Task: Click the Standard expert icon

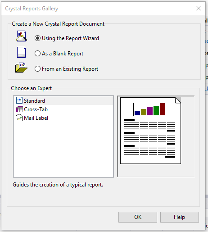Action: [x=19, y=100]
